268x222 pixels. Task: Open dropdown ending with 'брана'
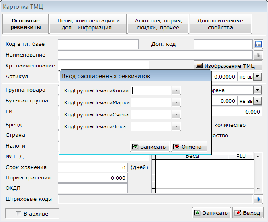(x=258, y=90)
